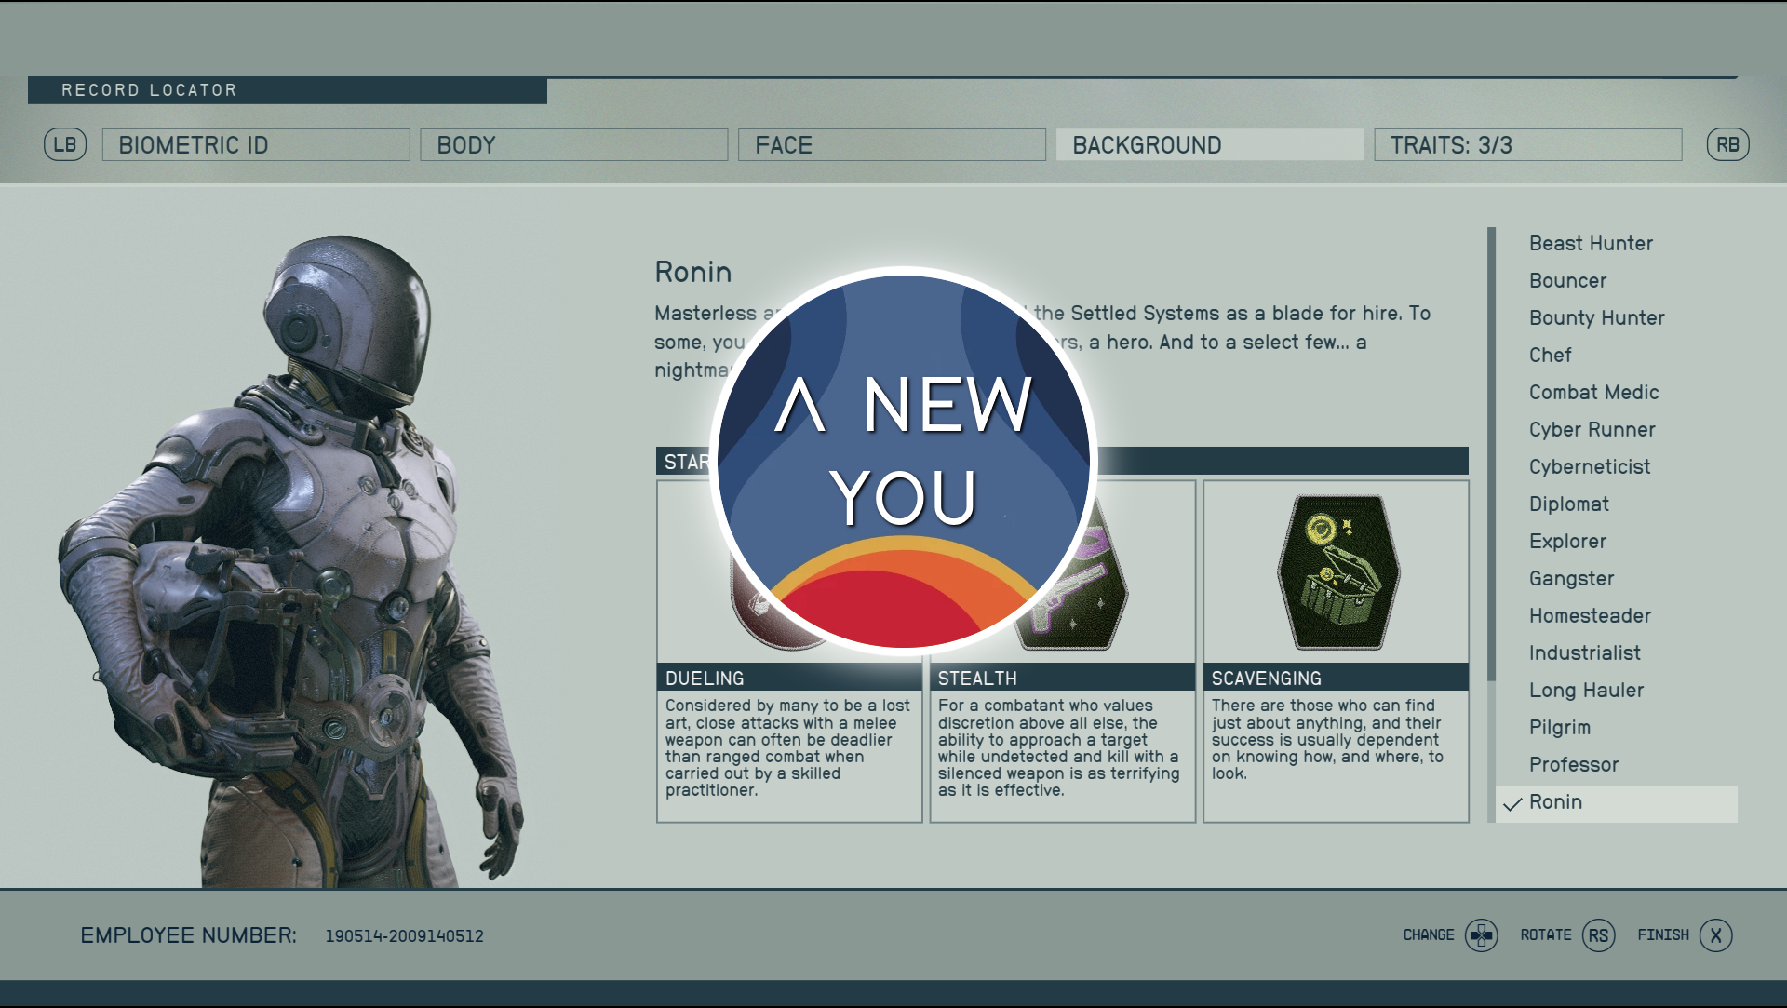Click the Stealth skill description text
The image size is (1787, 1008).
click(x=1058, y=747)
